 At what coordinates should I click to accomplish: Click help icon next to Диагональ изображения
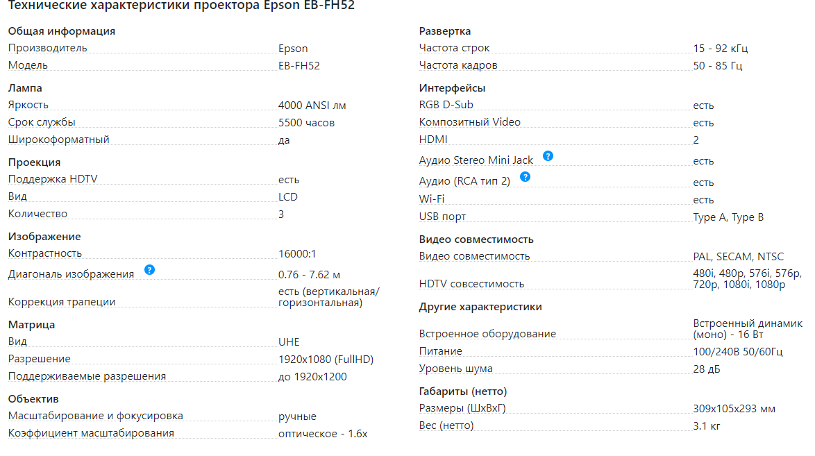(x=149, y=270)
